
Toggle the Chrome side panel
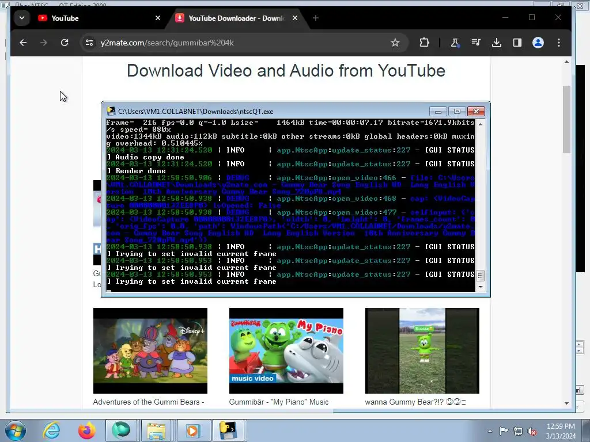tap(517, 43)
